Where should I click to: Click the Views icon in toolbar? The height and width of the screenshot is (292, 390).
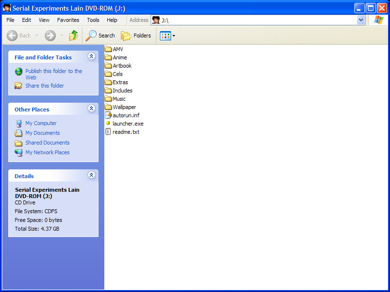[x=165, y=36]
